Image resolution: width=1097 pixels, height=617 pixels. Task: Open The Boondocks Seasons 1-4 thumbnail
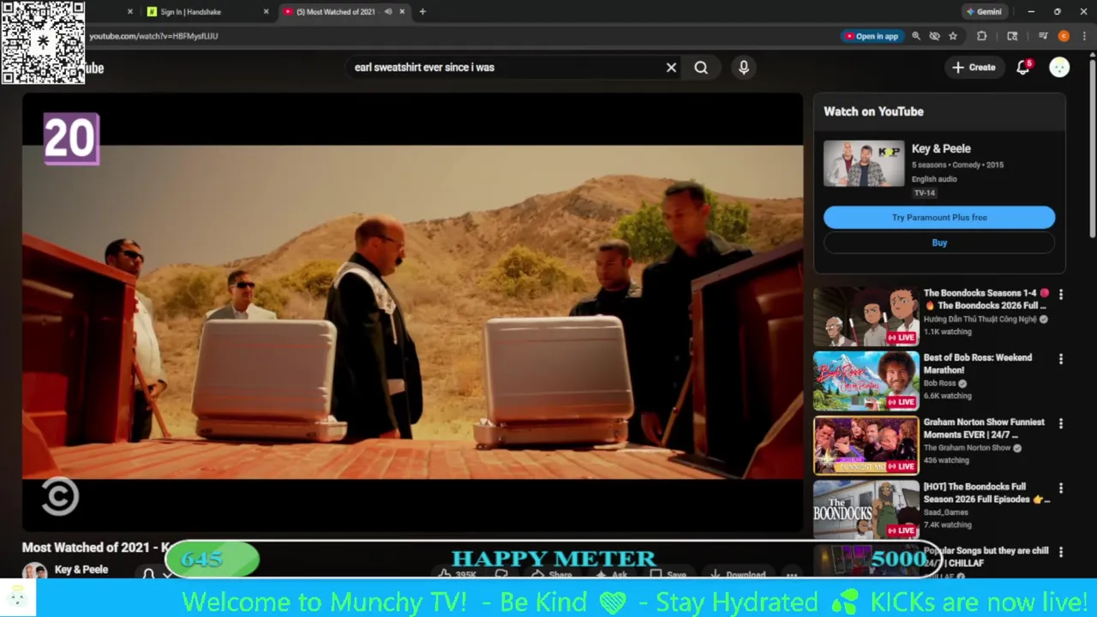click(x=866, y=316)
